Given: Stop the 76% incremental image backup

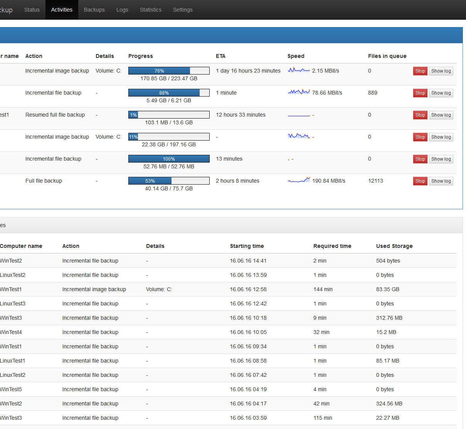Looking at the screenshot, I should [x=420, y=71].
